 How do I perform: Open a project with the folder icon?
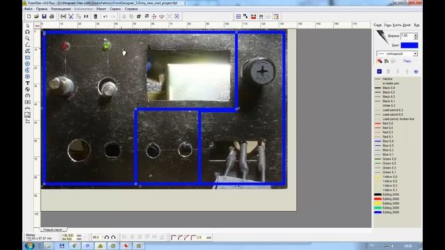(x=36, y=17)
